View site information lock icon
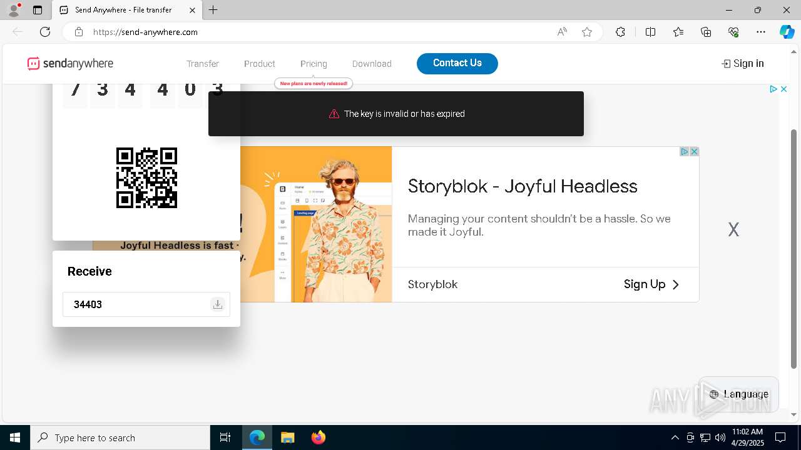The width and height of the screenshot is (801, 450). tap(79, 32)
